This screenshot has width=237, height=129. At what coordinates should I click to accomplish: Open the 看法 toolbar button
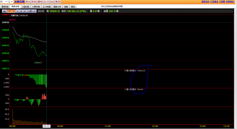[x=28, y=2]
